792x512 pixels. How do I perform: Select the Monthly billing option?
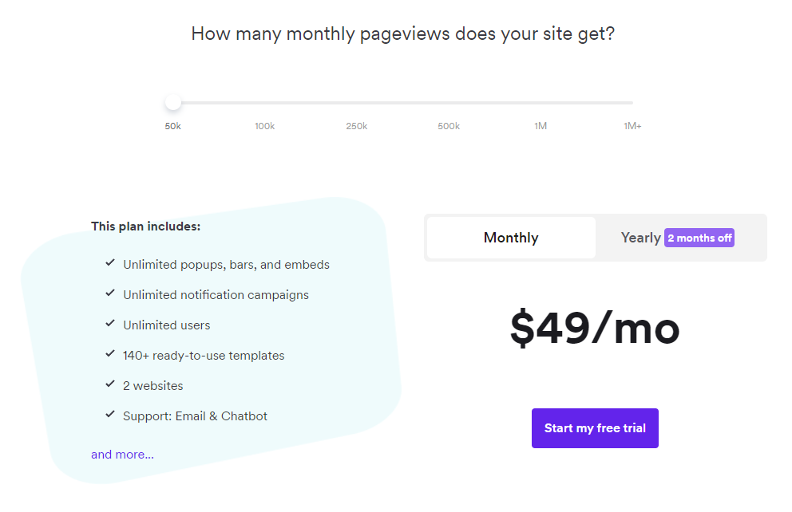pos(511,238)
